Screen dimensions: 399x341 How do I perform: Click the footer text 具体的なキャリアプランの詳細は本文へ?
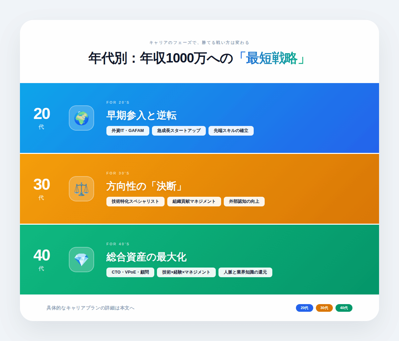pos(90,308)
